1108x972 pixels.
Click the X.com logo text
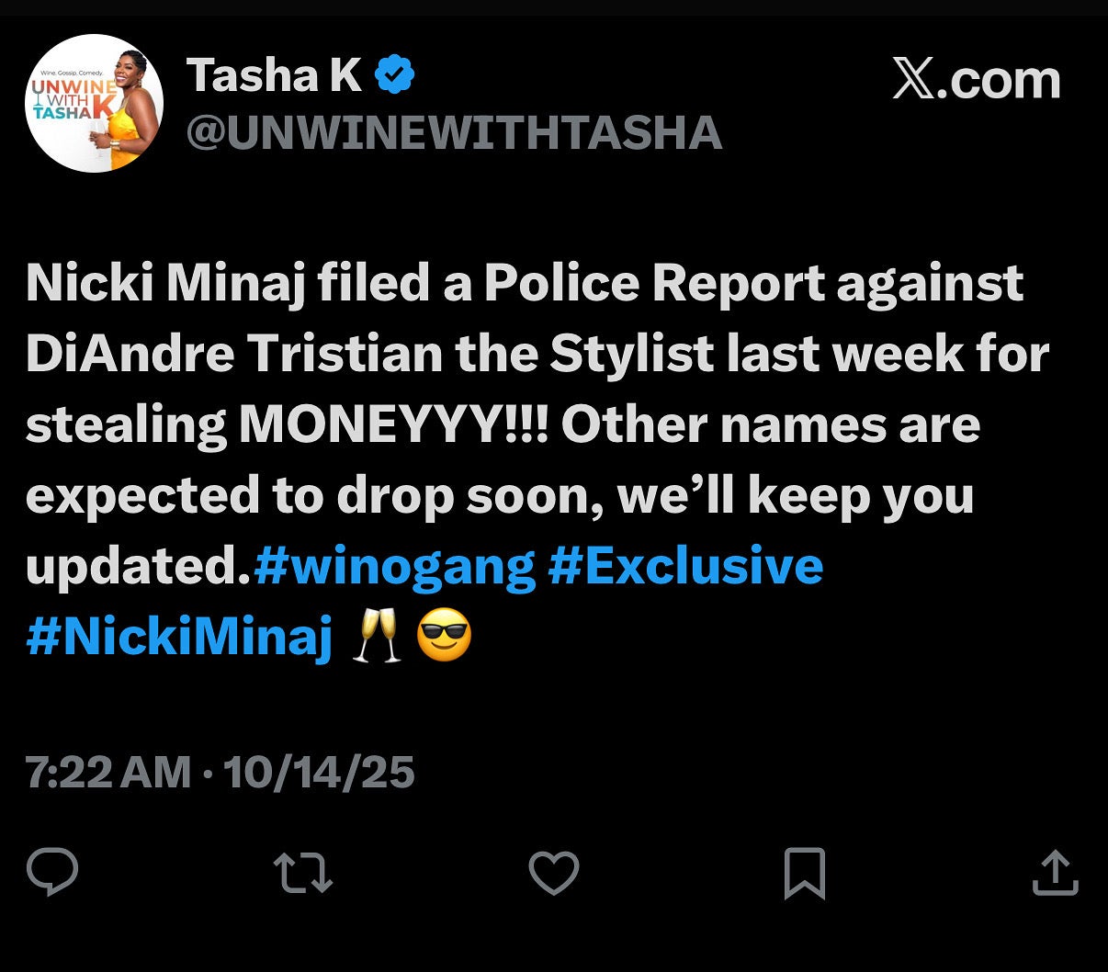[x=977, y=80]
